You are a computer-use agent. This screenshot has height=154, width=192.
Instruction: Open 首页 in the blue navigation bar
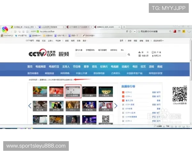pyautogui.click(x=30, y=66)
